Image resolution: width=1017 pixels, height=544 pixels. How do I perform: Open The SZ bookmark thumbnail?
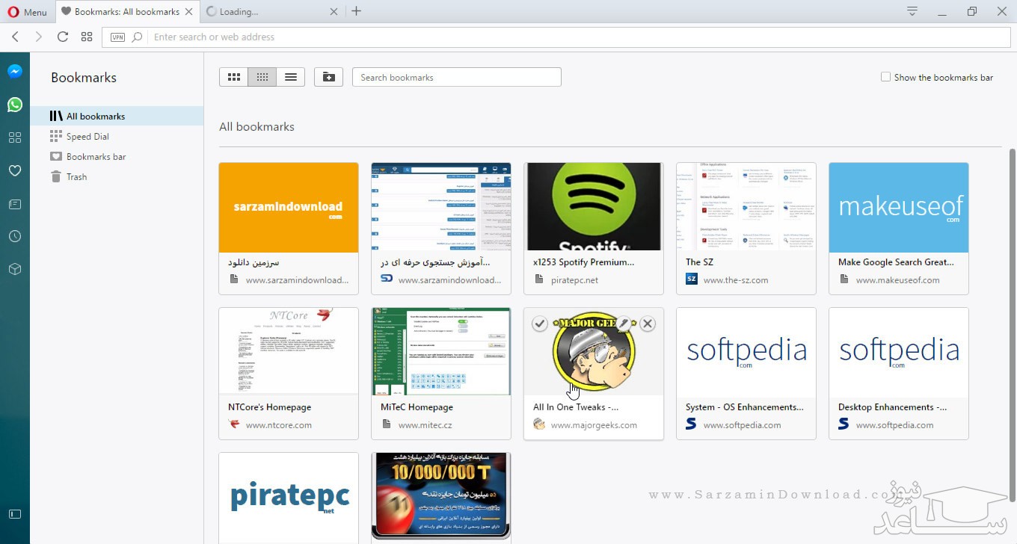pyautogui.click(x=746, y=207)
